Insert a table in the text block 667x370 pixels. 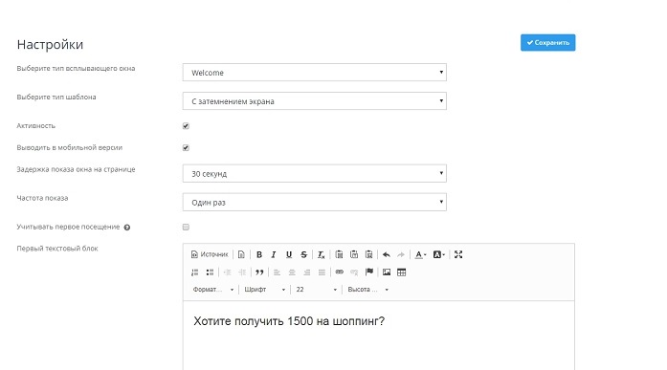401,272
